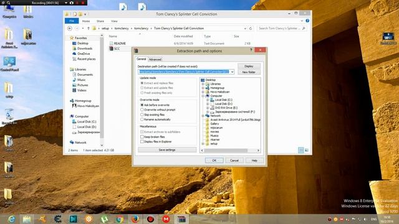Viewport: 399px width, 224px height.
Task: Enable Display files in Explorer checkbox
Action: (x=142, y=141)
